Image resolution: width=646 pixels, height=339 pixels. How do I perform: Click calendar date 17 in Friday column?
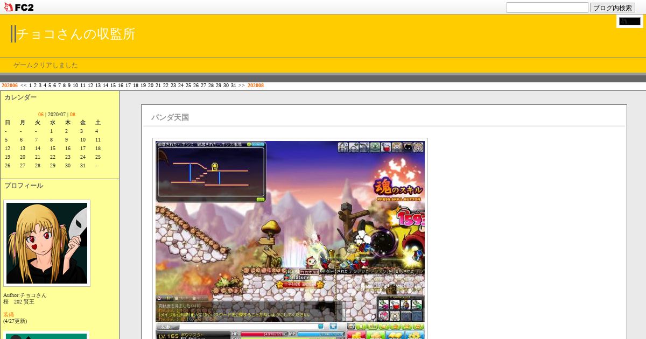tap(83, 149)
